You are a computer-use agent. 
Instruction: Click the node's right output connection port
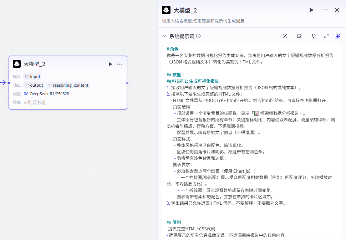click(x=127, y=83)
